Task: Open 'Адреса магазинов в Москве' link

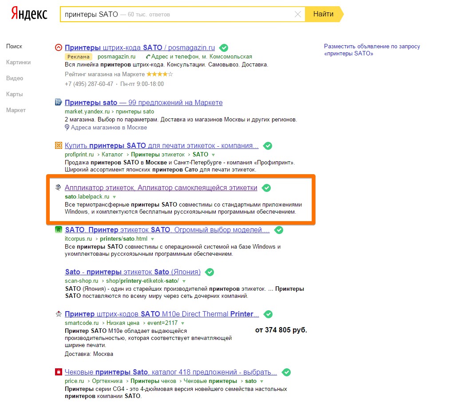Action: point(109,127)
